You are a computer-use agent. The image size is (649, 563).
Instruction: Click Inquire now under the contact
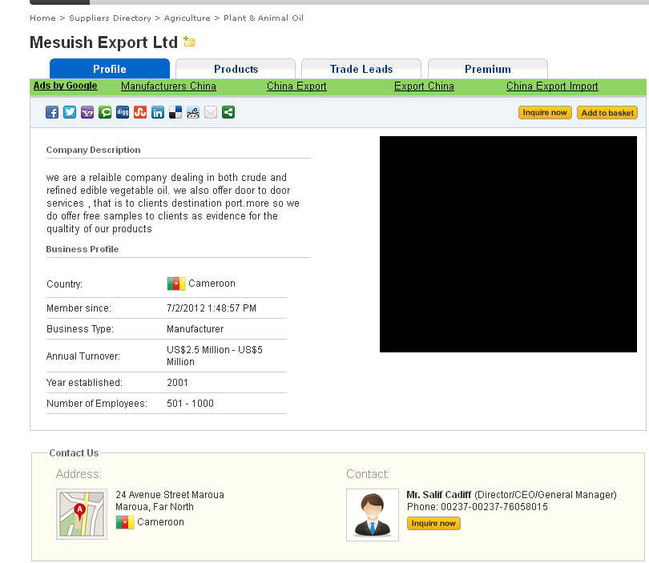(433, 524)
